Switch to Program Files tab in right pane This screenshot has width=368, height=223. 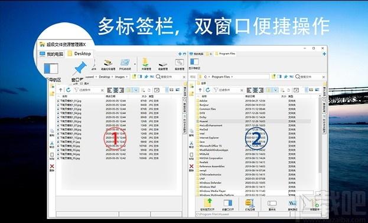pyautogui.click(x=225, y=54)
